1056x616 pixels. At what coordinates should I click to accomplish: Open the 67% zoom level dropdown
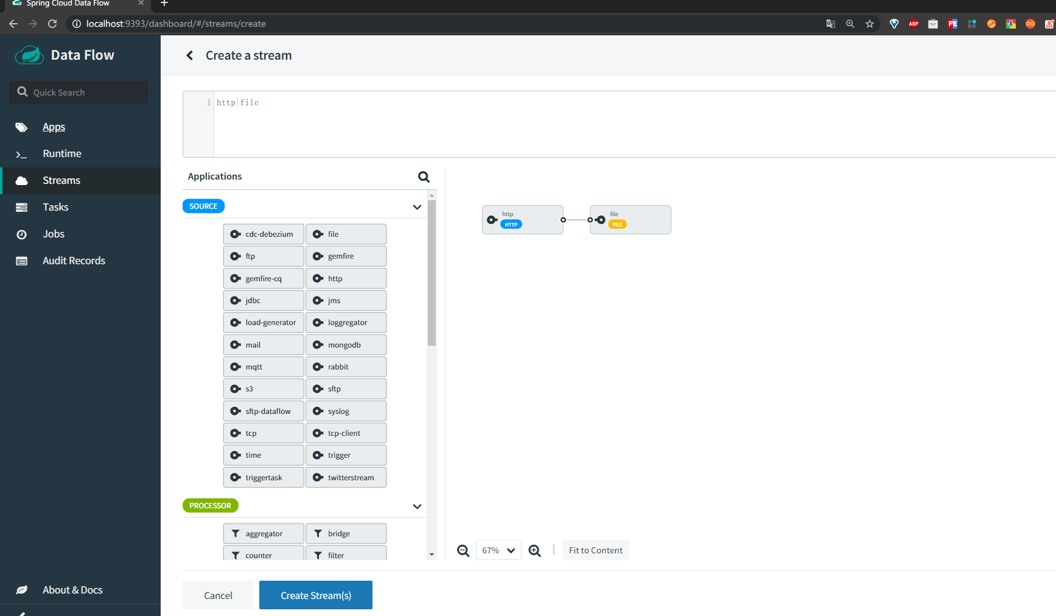pos(498,550)
